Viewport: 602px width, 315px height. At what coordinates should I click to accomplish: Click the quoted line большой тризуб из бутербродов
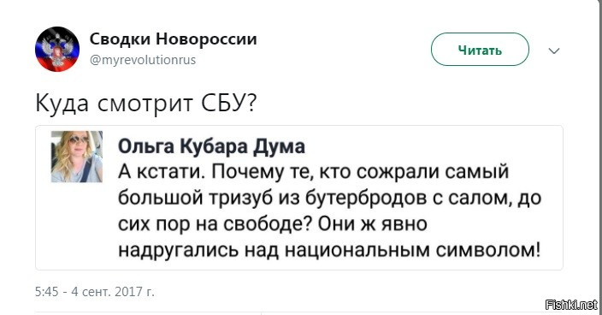[330, 198]
